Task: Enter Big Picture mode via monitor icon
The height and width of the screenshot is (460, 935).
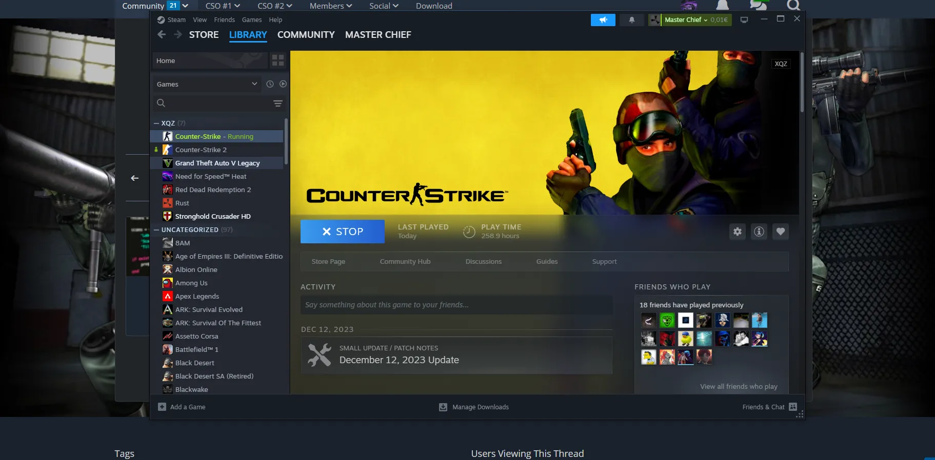Action: click(744, 20)
